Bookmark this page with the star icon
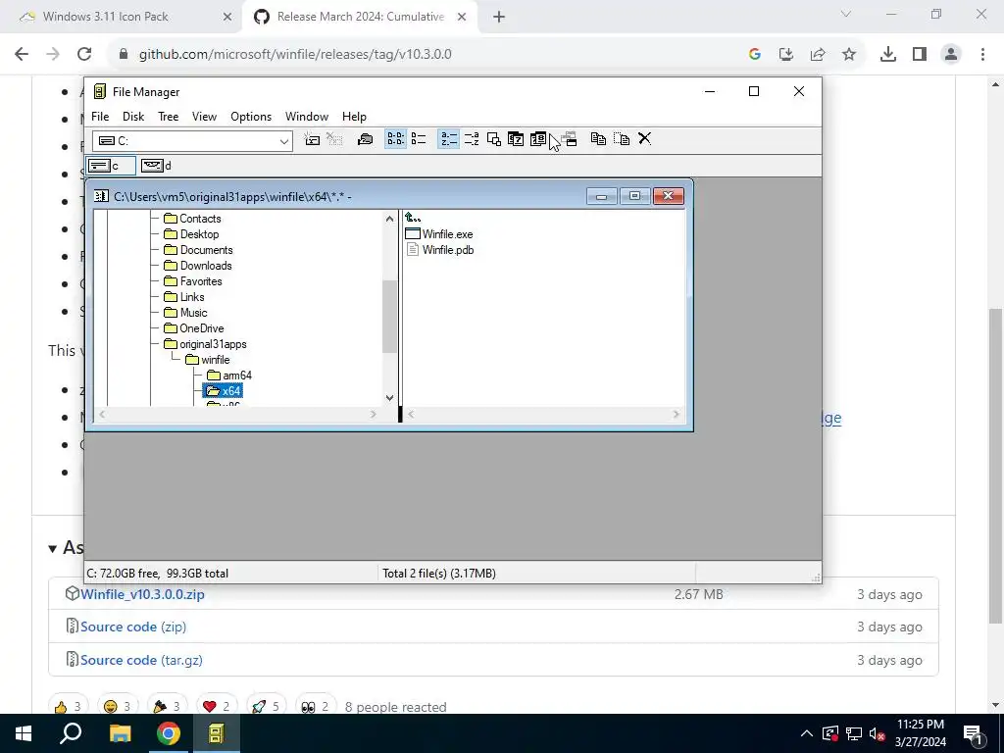The height and width of the screenshot is (753, 1004). pyautogui.click(x=849, y=55)
